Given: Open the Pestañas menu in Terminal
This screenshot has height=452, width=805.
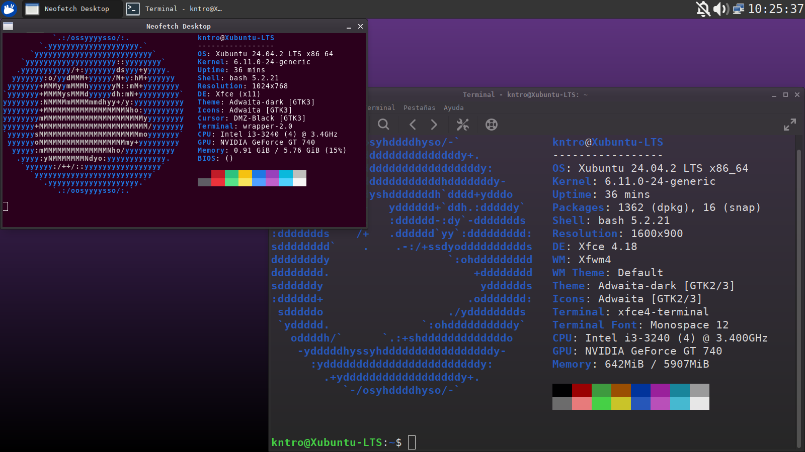Looking at the screenshot, I should [x=419, y=107].
